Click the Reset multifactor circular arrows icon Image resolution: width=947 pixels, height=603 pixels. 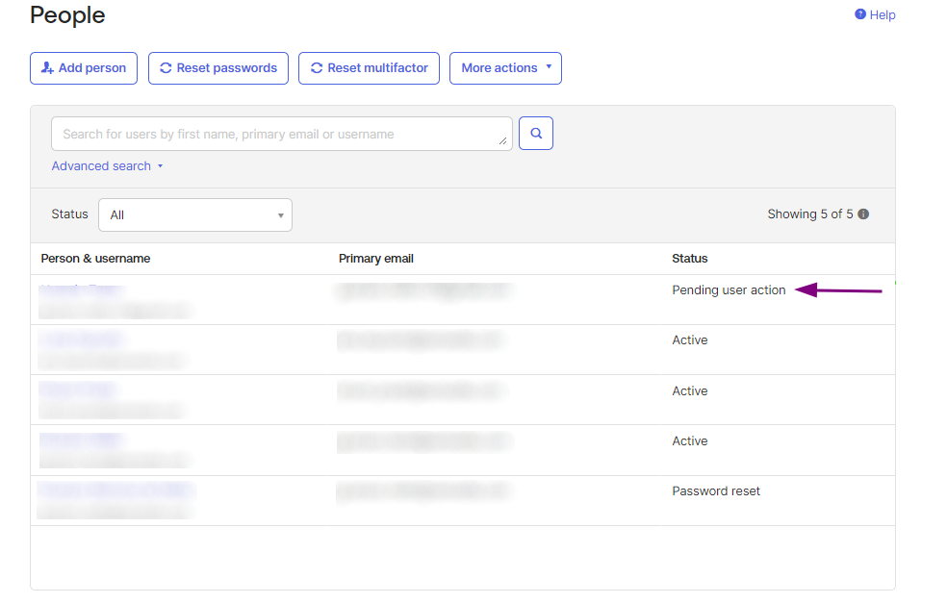point(316,67)
